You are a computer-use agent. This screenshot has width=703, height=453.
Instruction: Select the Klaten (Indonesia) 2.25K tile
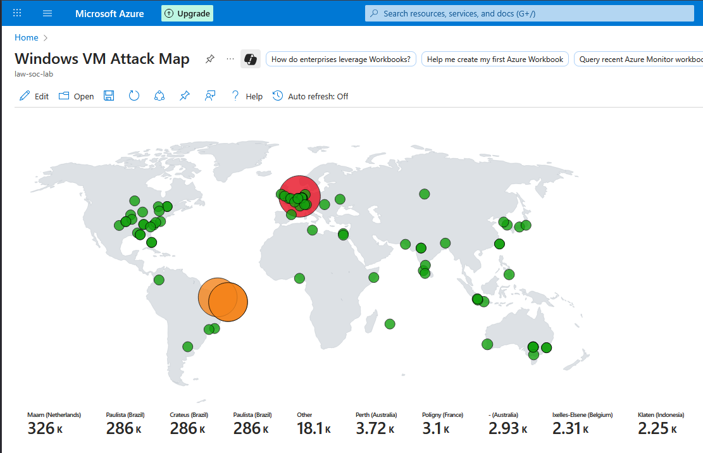pos(661,424)
